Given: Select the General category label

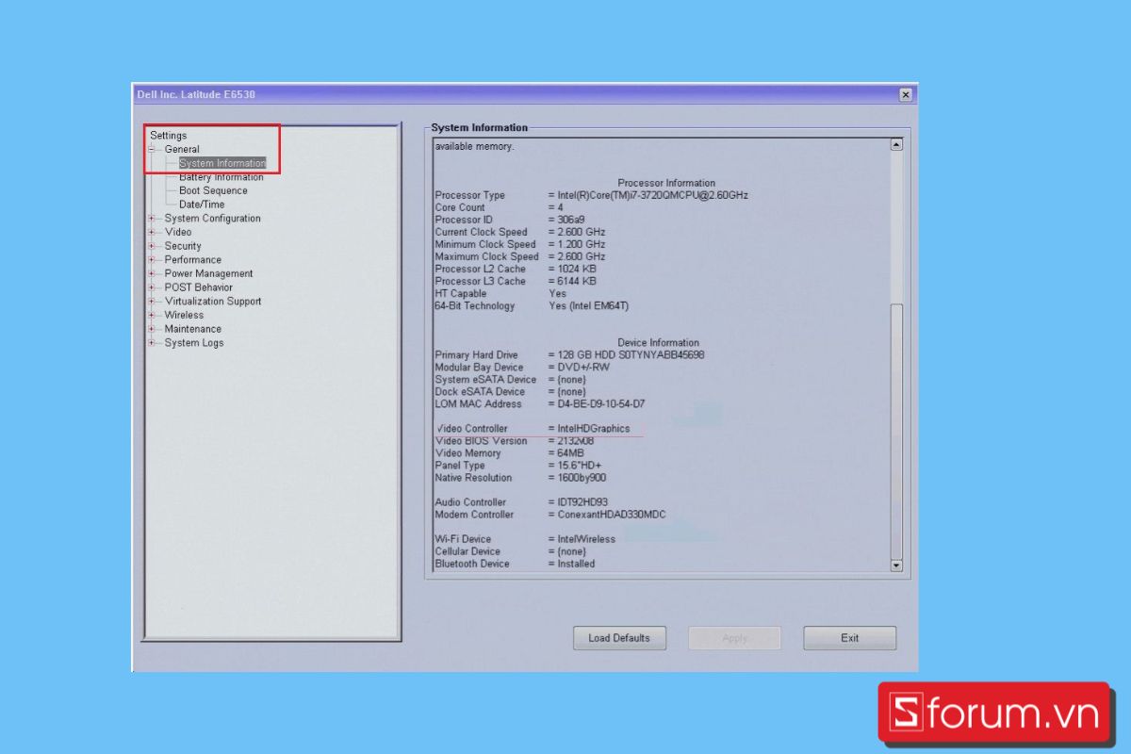Looking at the screenshot, I should pyautogui.click(x=182, y=149).
